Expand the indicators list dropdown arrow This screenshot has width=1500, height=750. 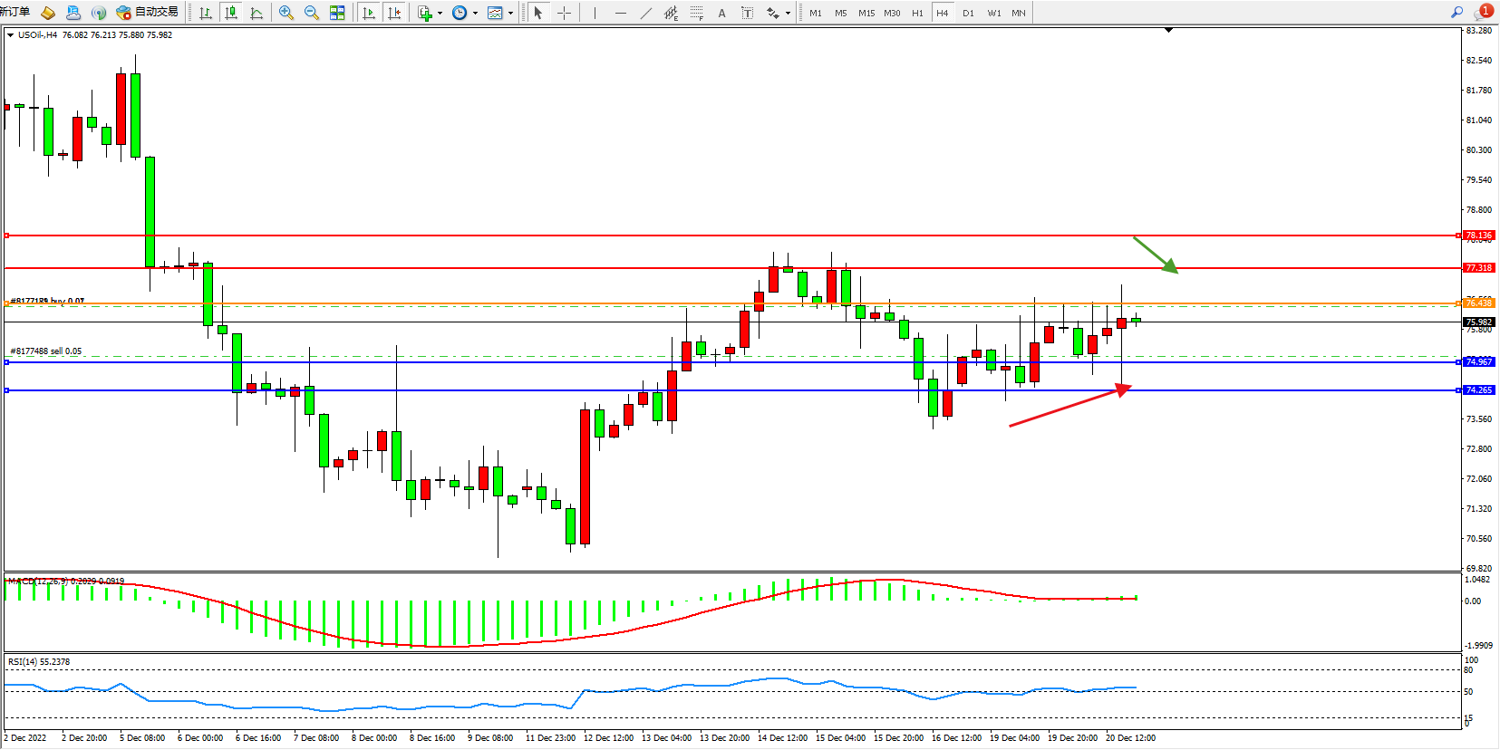point(440,13)
